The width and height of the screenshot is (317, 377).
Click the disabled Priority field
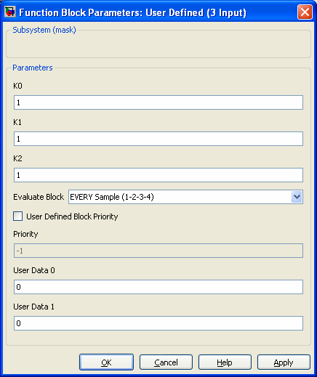tap(158, 251)
